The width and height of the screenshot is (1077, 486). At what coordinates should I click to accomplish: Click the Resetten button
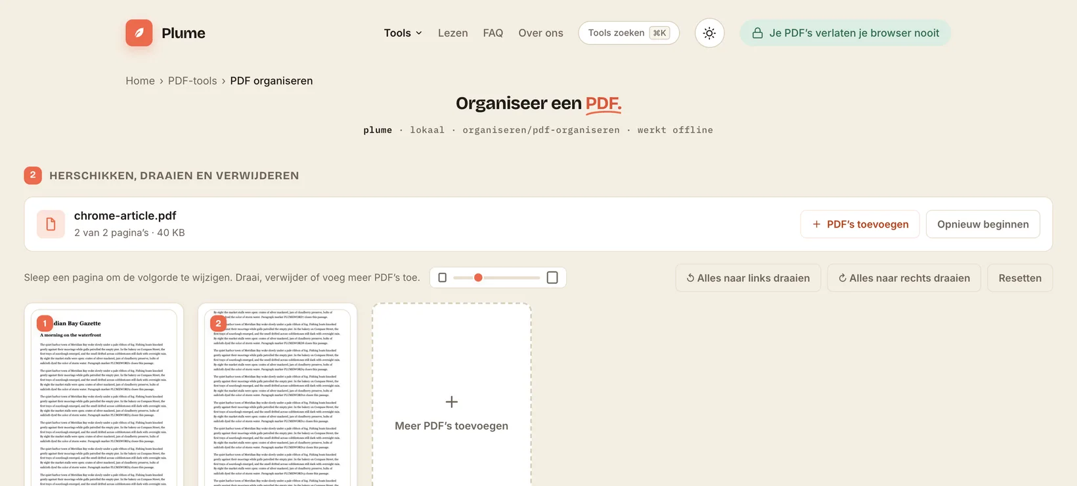(x=1020, y=278)
